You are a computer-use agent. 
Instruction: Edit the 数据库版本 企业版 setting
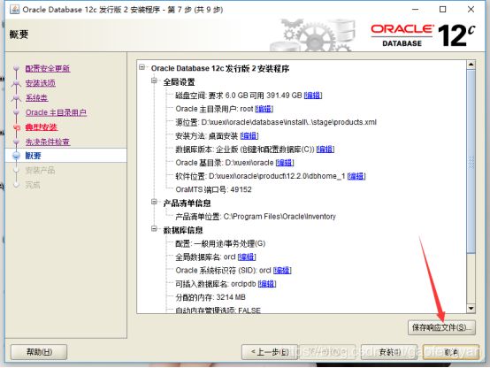pyautogui.click(x=325, y=149)
